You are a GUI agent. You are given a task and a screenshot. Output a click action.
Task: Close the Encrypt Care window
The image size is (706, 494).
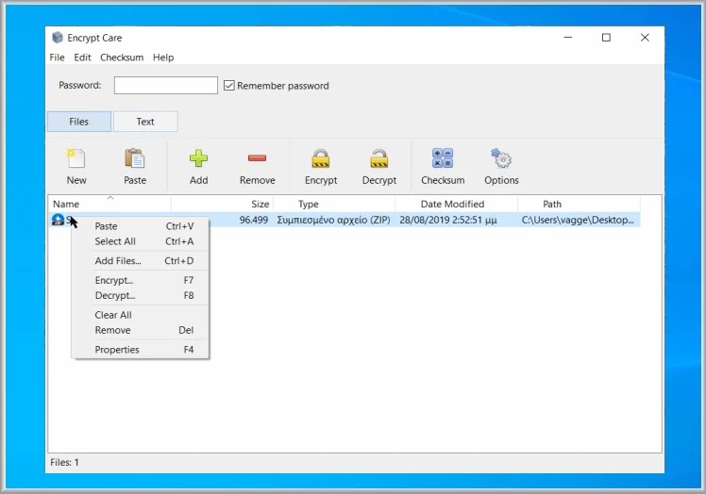click(645, 38)
